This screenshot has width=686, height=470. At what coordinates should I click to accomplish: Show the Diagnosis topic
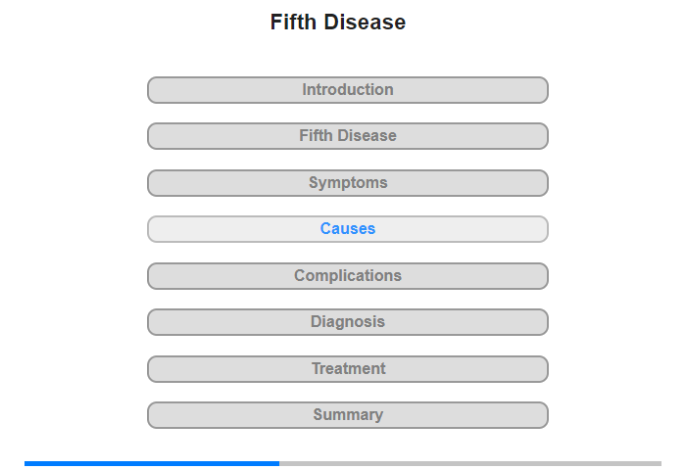[348, 322]
